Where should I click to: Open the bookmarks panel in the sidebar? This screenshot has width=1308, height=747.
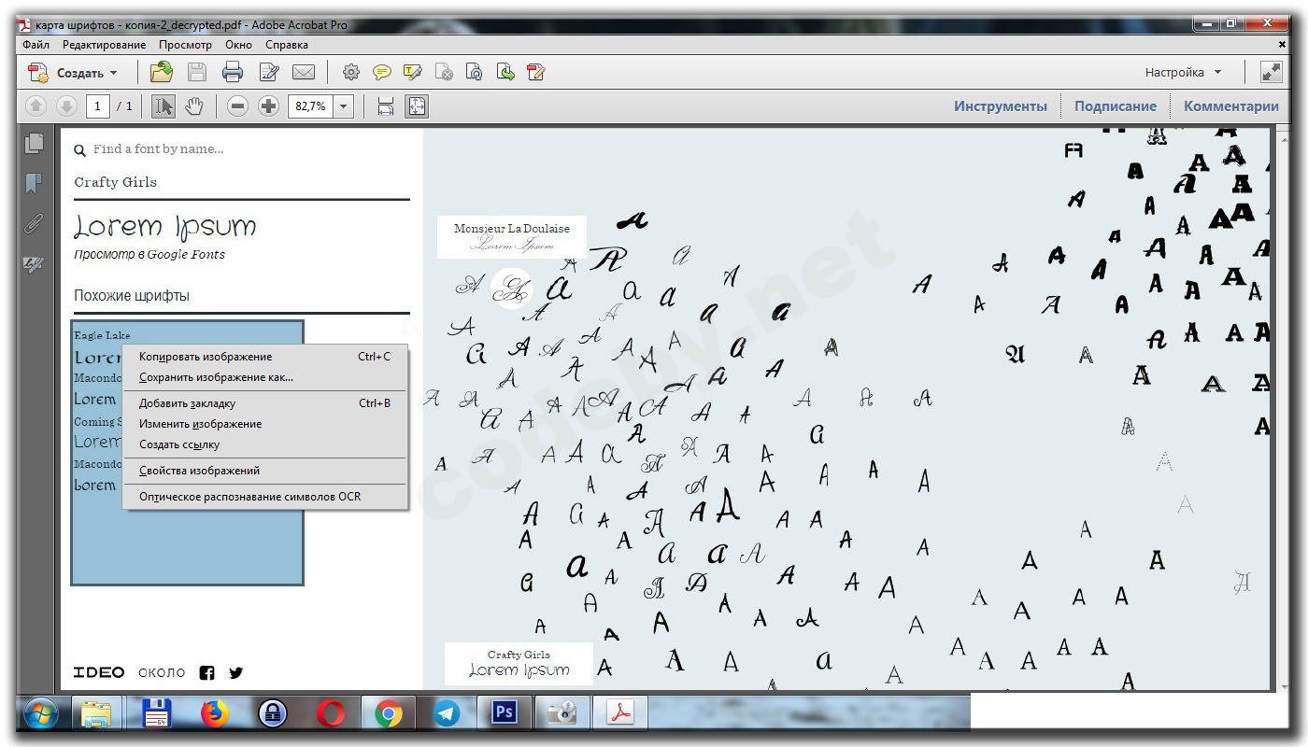35,183
